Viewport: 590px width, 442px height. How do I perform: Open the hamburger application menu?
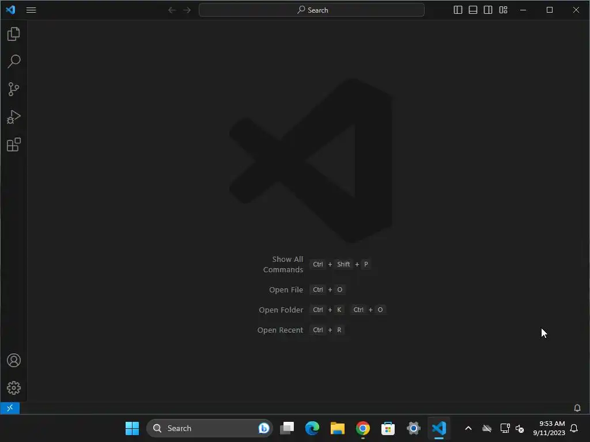(31, 10)
